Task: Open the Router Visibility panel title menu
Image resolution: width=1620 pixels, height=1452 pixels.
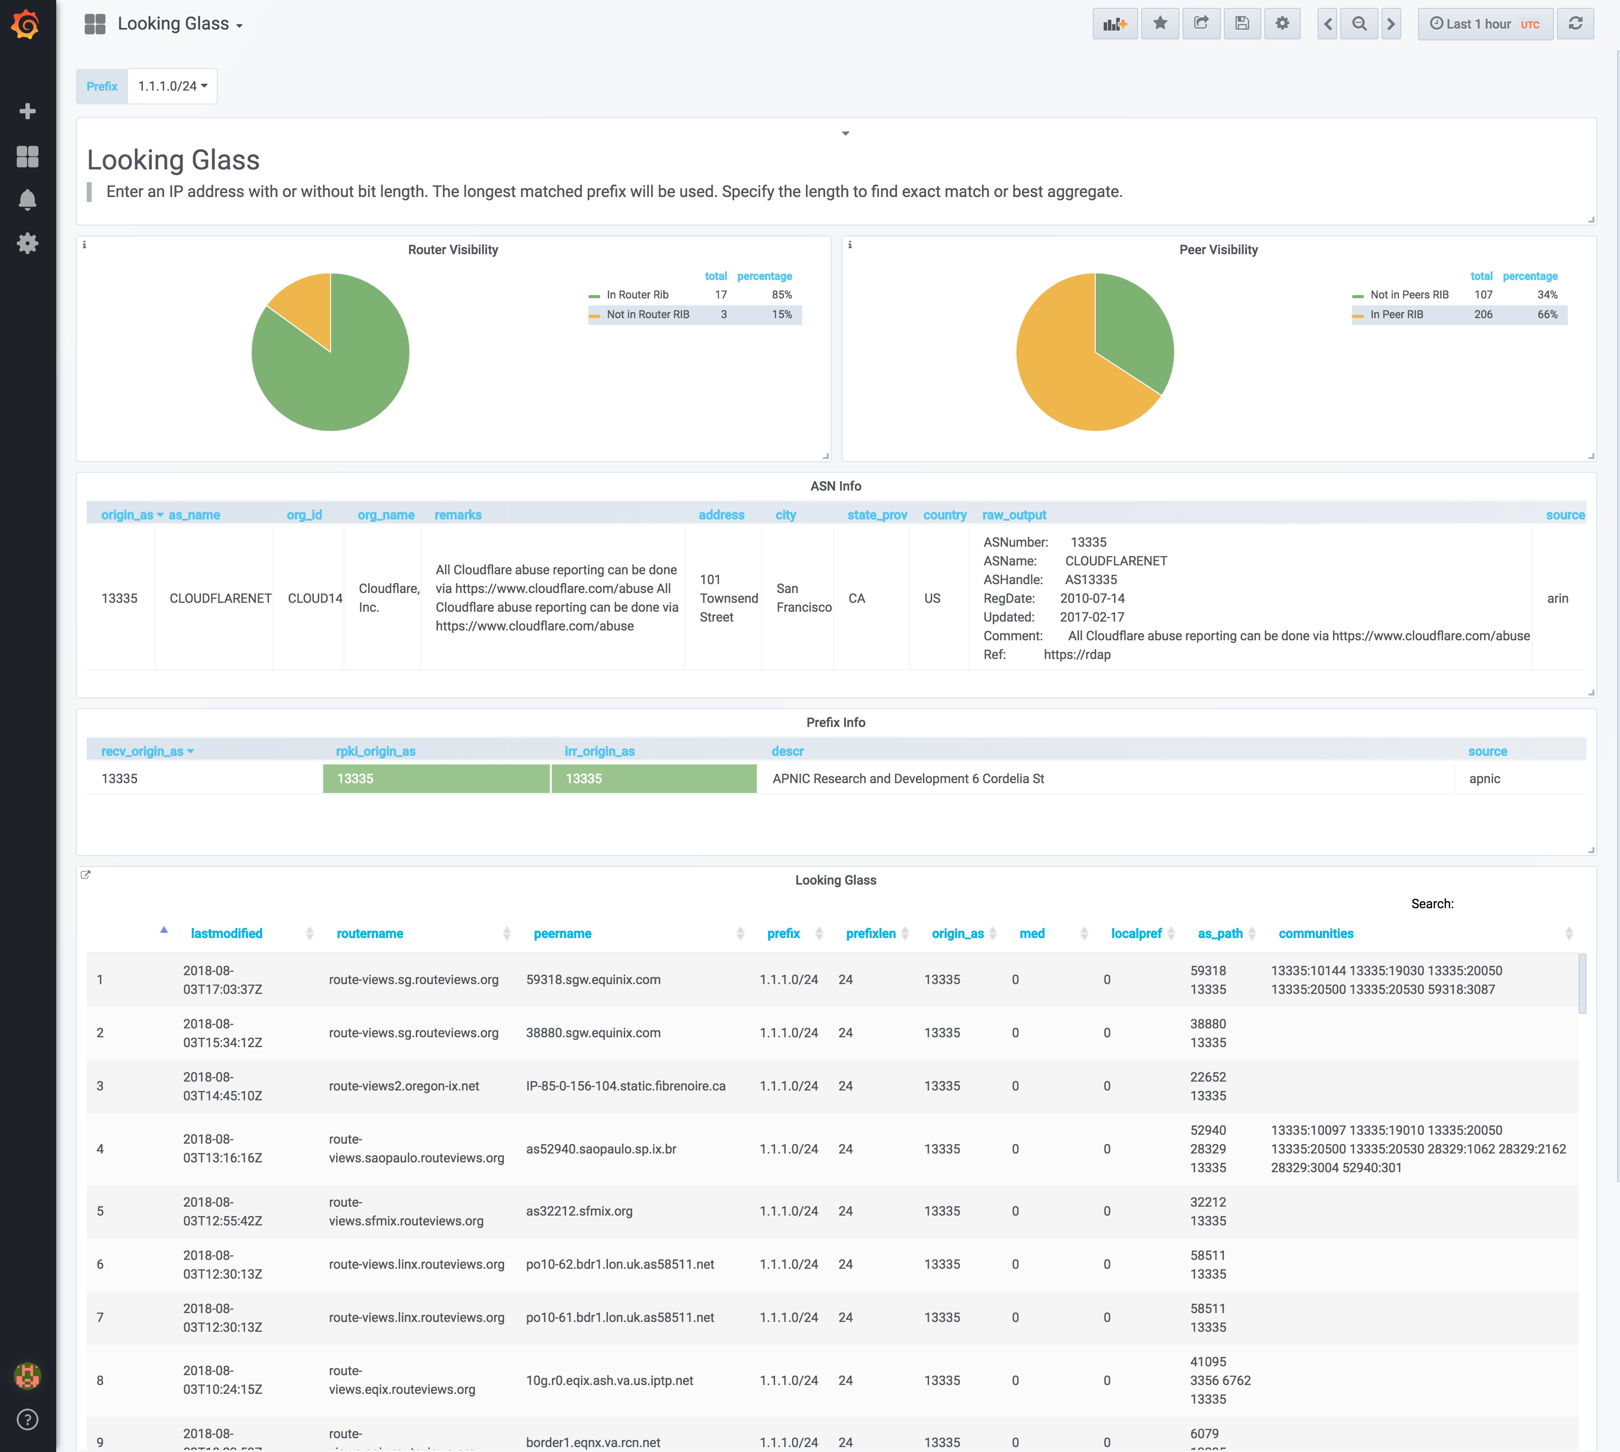Action: 452,250
